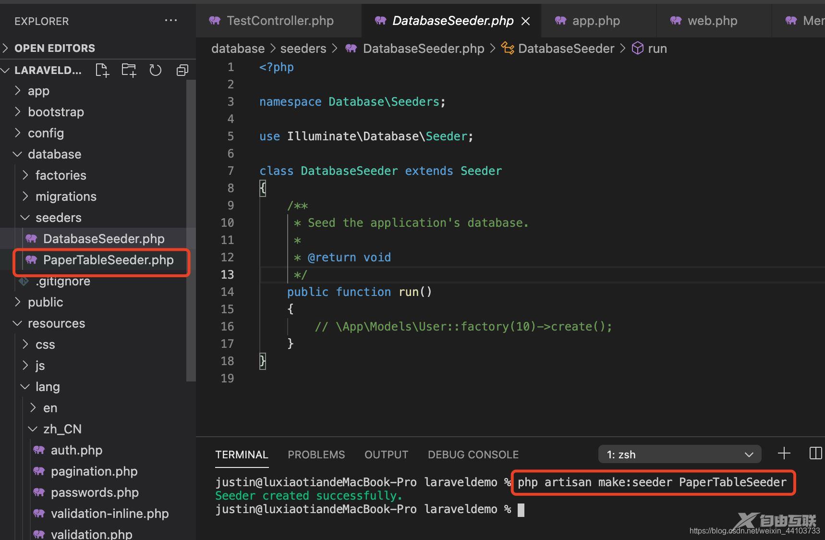Add a new terminal with plus icon
This screenshot has width=825, height=540.
[x=784, y=453]
